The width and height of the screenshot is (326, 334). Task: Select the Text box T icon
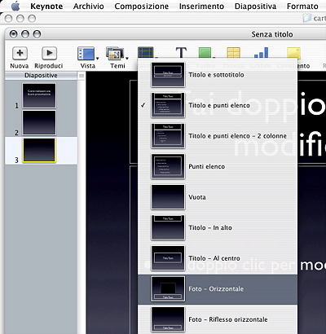(181, 52)
